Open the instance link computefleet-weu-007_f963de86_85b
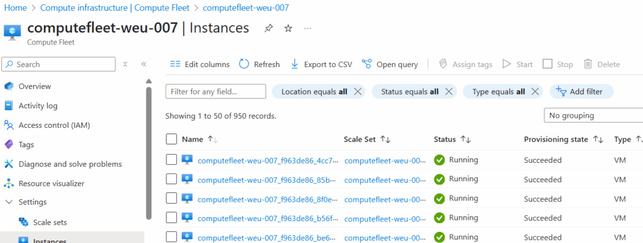Viewport: 643px width, 243px height. pyautogui.click(x=267, y=180)
